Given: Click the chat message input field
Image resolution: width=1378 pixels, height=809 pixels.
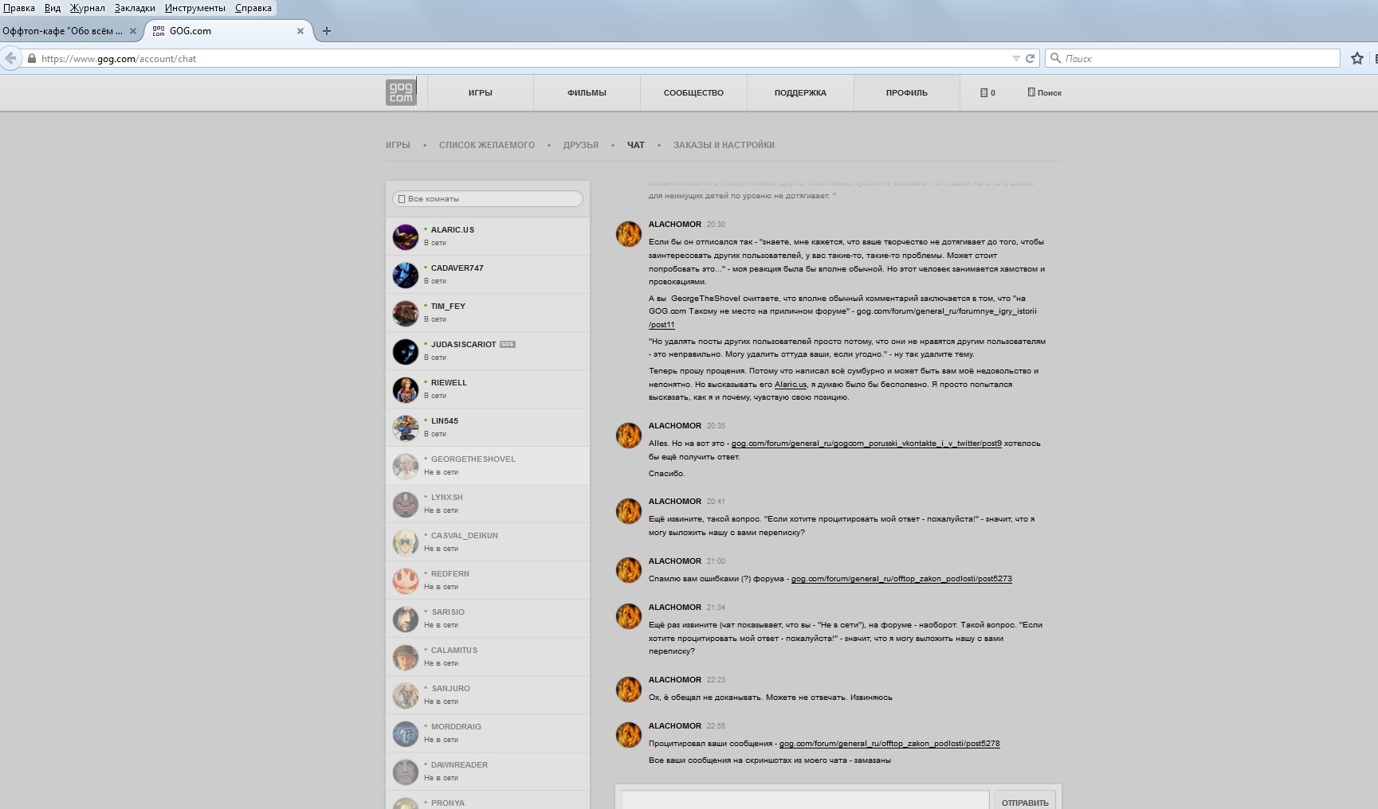Looking at the screenshot, I should pyautogui.click(x=805, y=800).
